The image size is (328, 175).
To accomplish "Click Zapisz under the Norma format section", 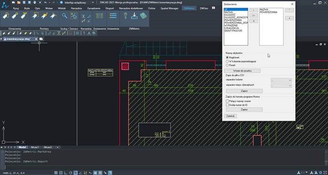I will 244,109.
